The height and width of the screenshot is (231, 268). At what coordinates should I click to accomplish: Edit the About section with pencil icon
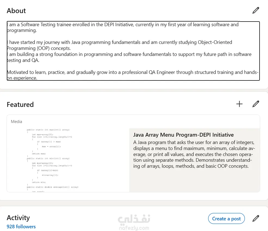[x=255, y=11]
